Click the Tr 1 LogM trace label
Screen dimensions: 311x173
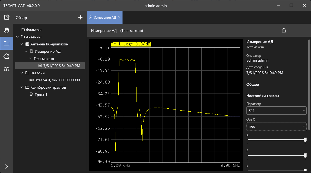point(131,44)
